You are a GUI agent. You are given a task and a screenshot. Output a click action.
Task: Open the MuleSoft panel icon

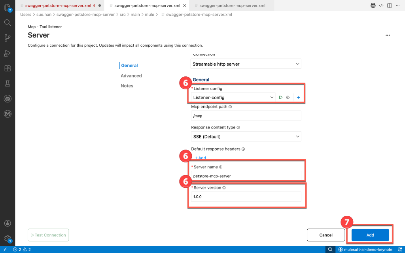pyautogui.click(x=7, y=114)
